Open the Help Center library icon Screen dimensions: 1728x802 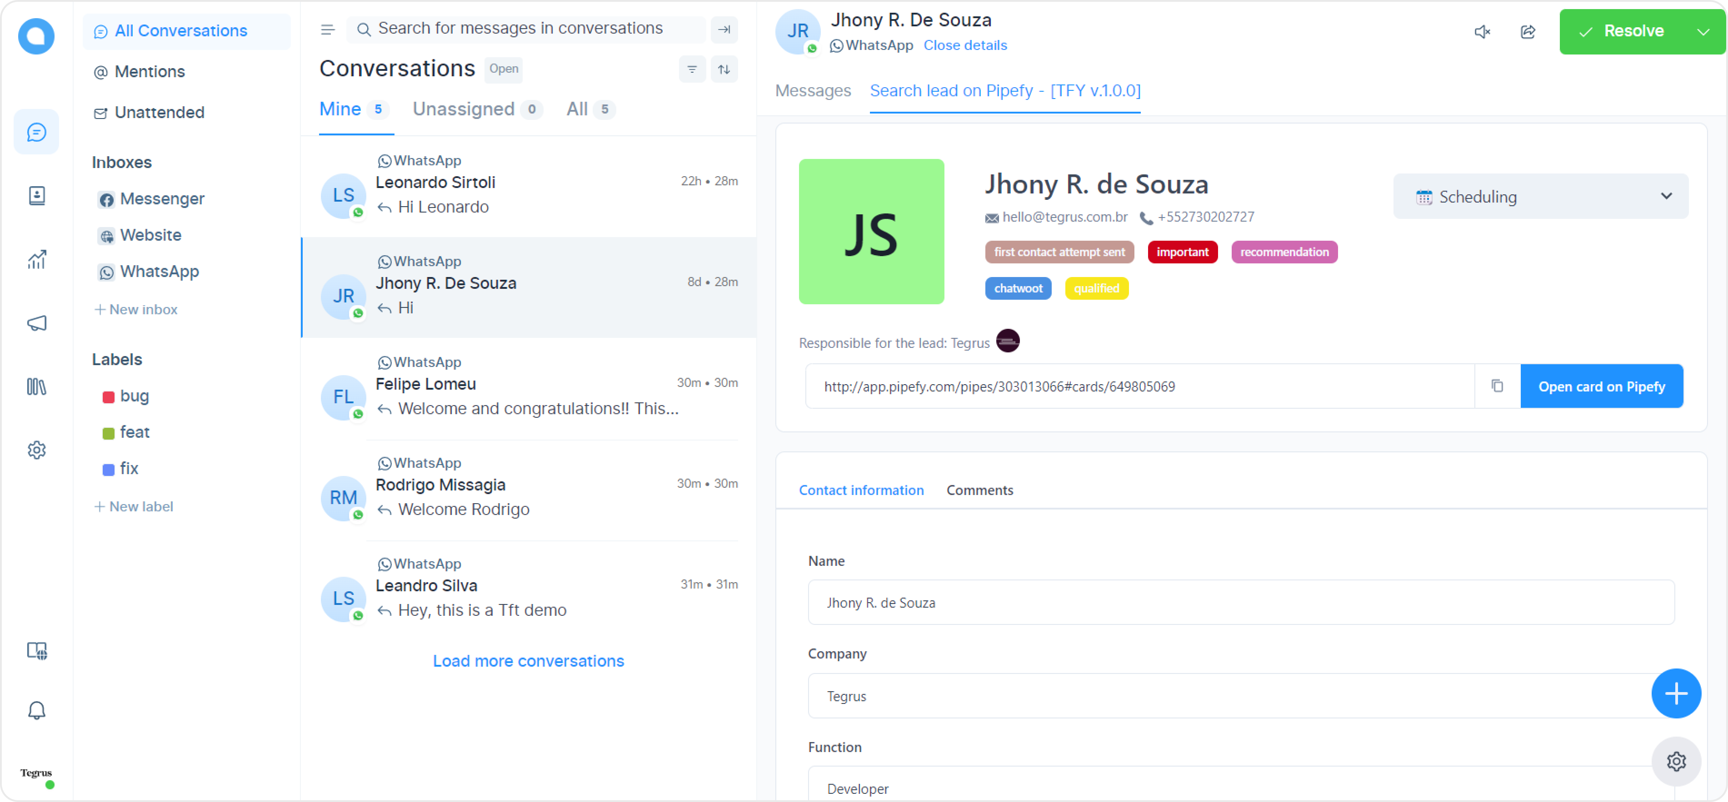[36, 387]
